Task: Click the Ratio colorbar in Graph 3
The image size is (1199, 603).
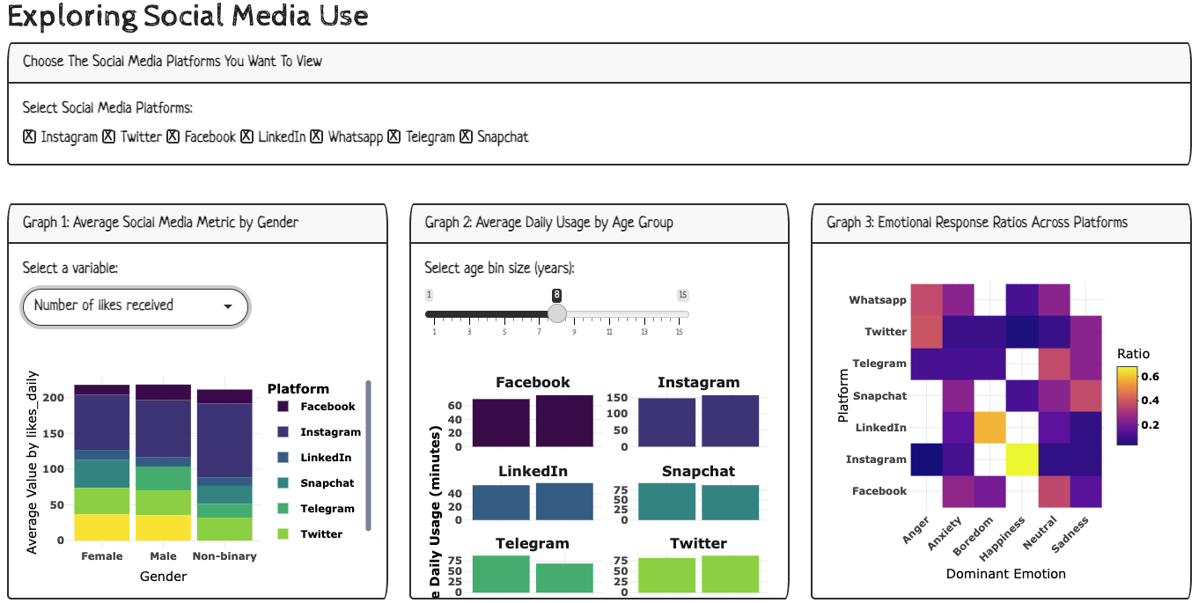Action: point(1126,406)
